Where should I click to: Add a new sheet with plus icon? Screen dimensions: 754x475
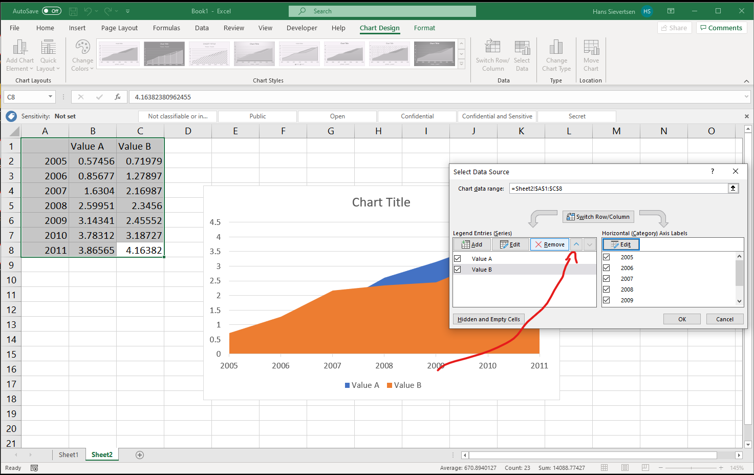pyautogui.click(x=140, y=455)
